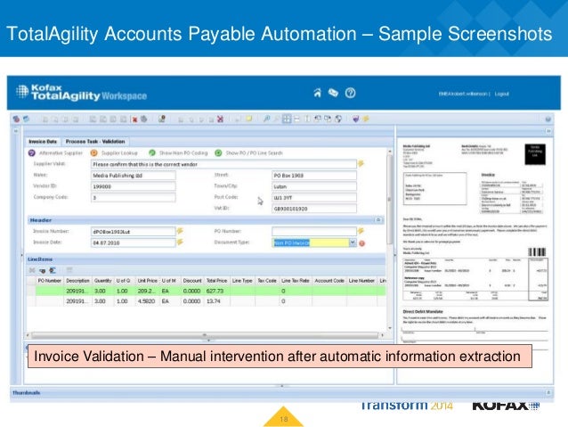Click the Name field Media Publishing

pos(134,176)
